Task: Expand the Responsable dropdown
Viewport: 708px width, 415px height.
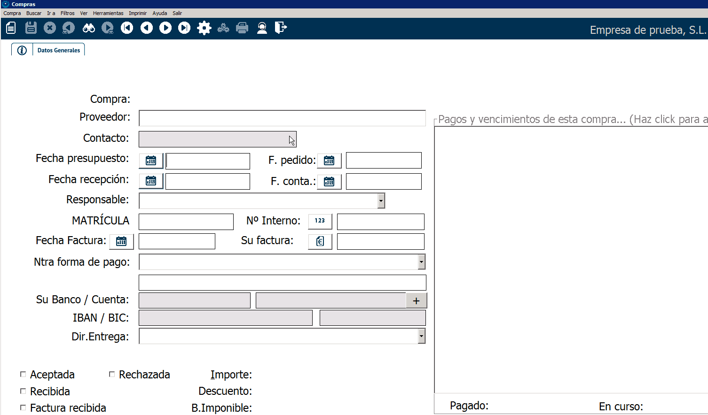Action: coord(381,201)
